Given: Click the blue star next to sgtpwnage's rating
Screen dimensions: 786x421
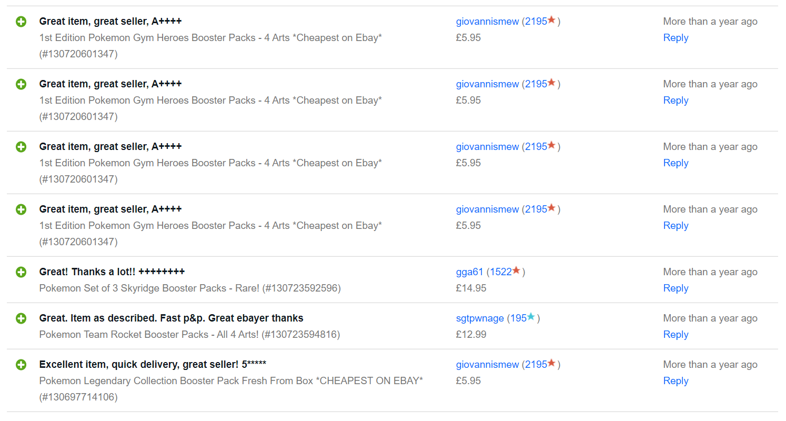Looking at the screenshot, I should (531, 317).
